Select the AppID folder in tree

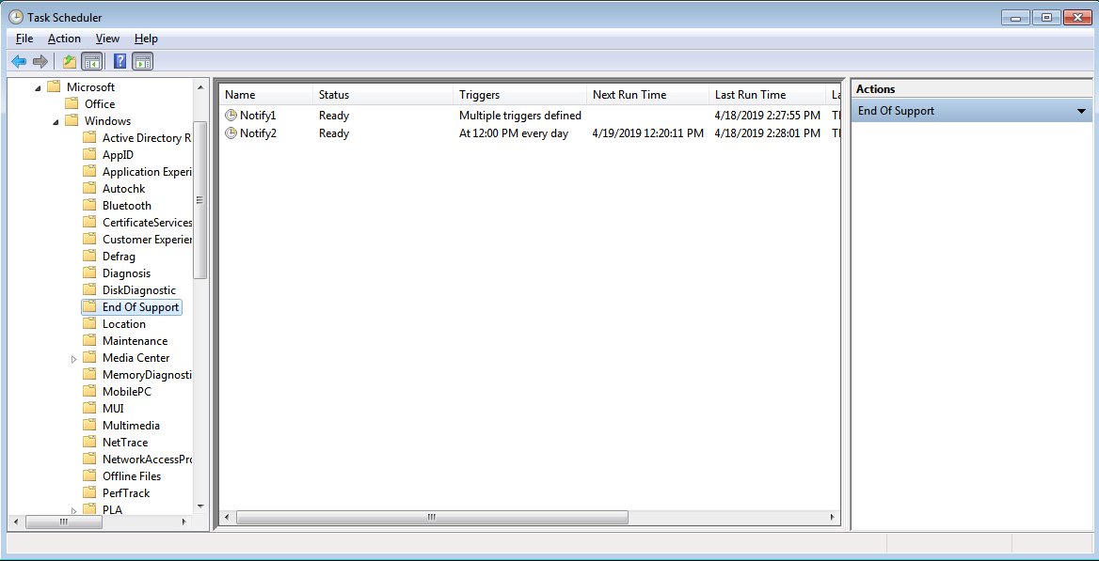tap(118, 155)
